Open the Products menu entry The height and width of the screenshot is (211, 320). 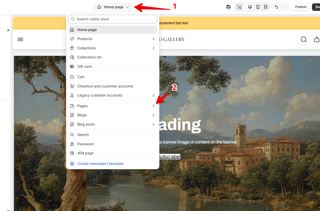(112, 39)
